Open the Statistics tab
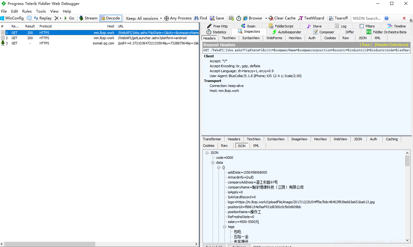Viewport: 413px width, 247px height. 216,32
